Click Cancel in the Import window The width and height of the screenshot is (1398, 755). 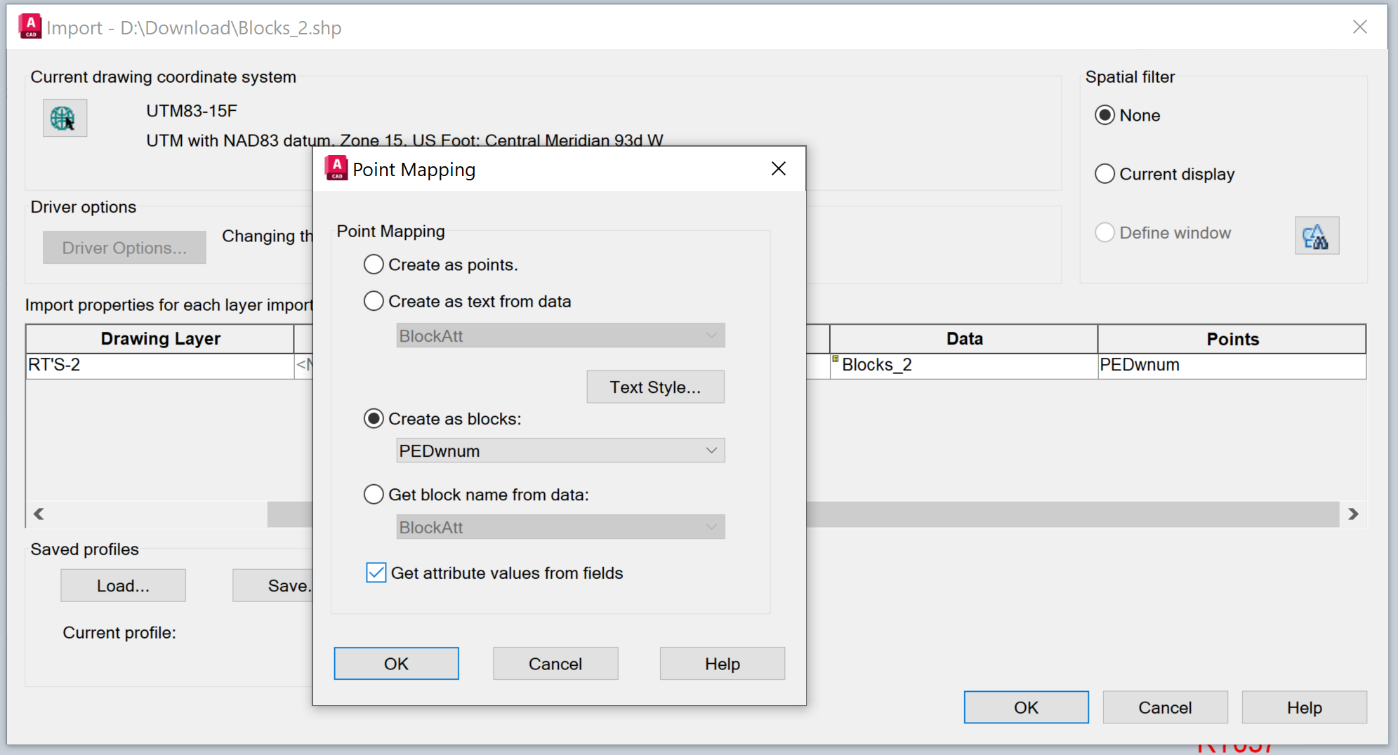1165,707
